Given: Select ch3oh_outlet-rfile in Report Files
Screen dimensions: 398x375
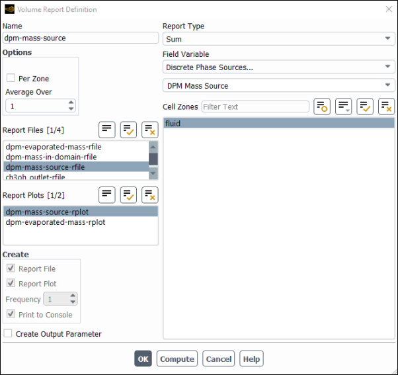Looking at the screenshot, I should (76, 176).
